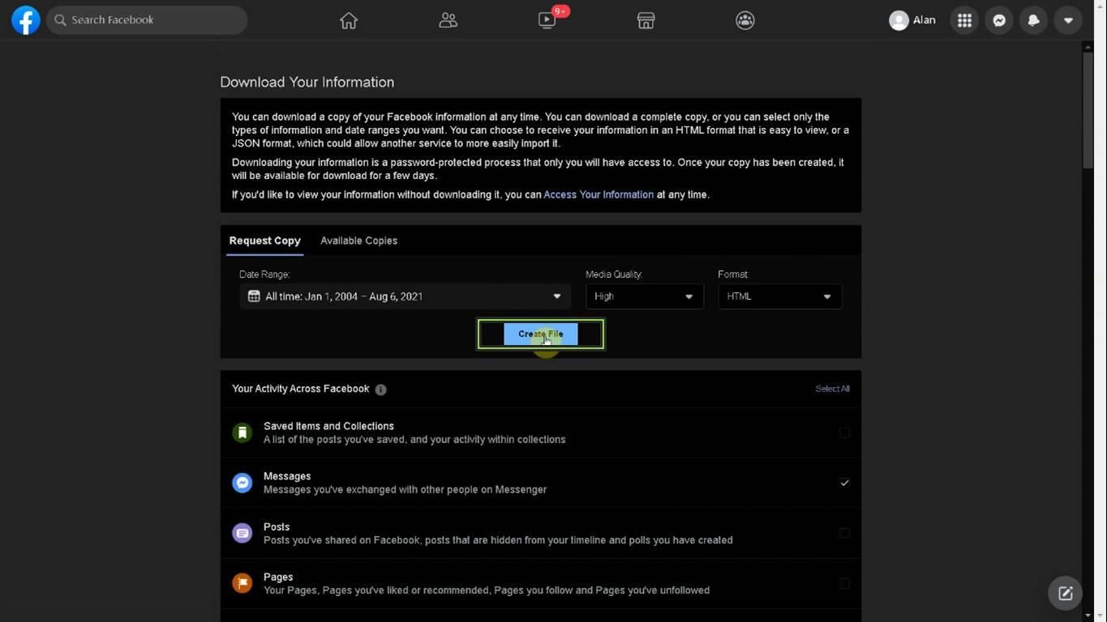Click the Select All link
1107x622 pixels.
pos(832,389)
